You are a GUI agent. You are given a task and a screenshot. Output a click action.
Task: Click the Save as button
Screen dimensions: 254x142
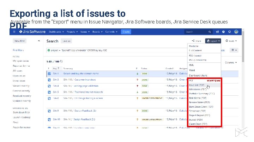66,41
